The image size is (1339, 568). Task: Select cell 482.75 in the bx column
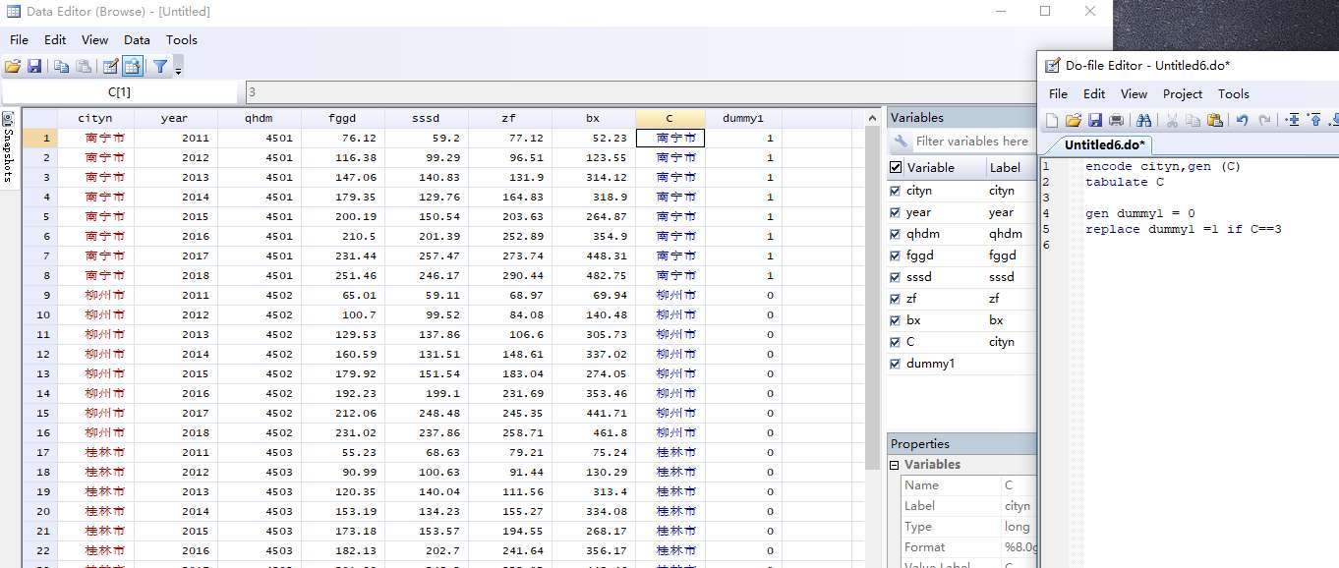(x=593, y=275)
